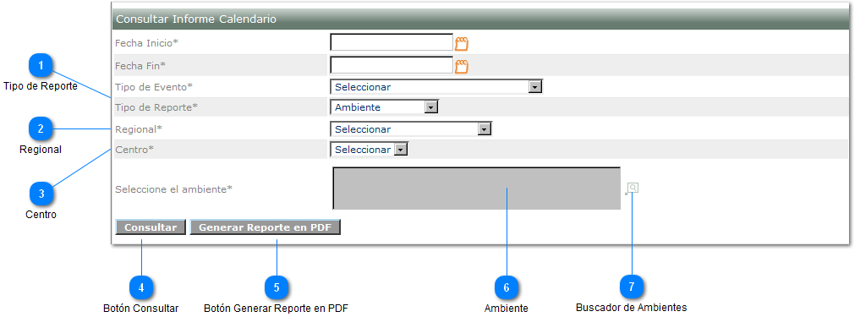Focus the Fecha Fin text field
Image resolution: width=860 pixels, height=317 pixels.
pos(392,65)
